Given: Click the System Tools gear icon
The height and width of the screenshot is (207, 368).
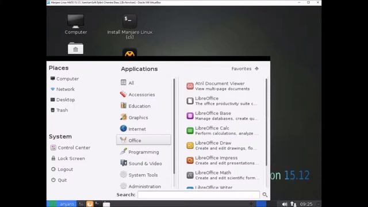Looking at the screenshot, I should pyautogui.click(x=123, y=174).
